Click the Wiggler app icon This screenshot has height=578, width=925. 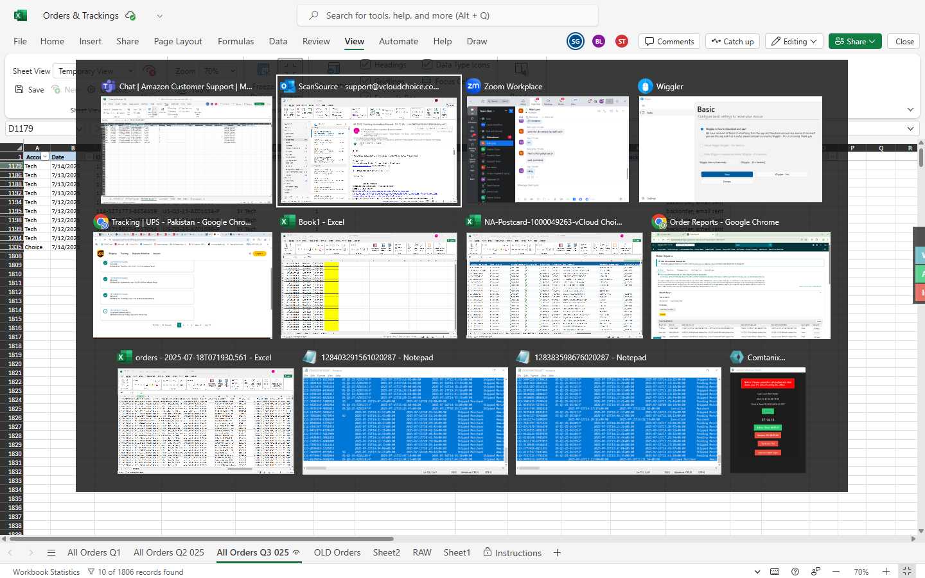pyautogui.click(x=646, y=86)
